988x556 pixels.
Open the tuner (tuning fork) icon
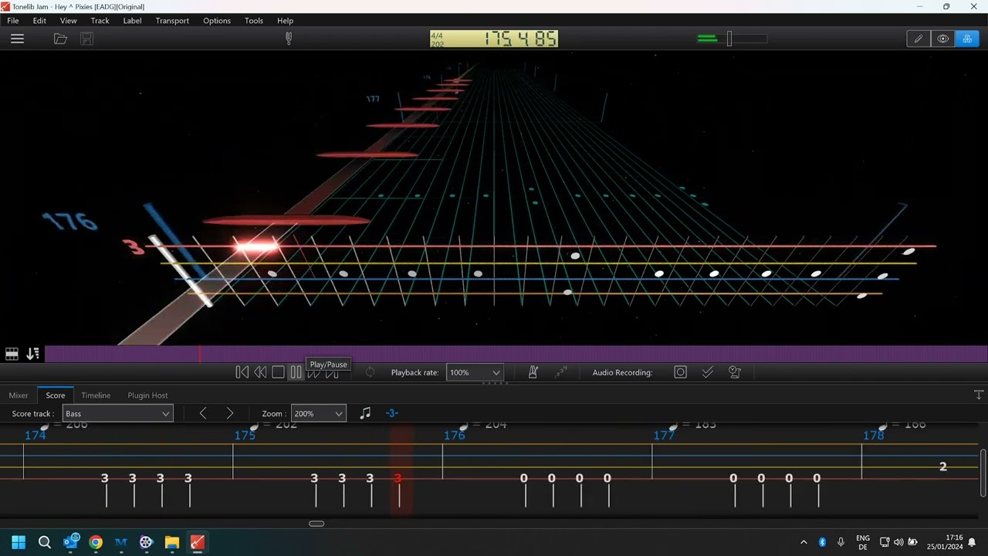[289, 39]
